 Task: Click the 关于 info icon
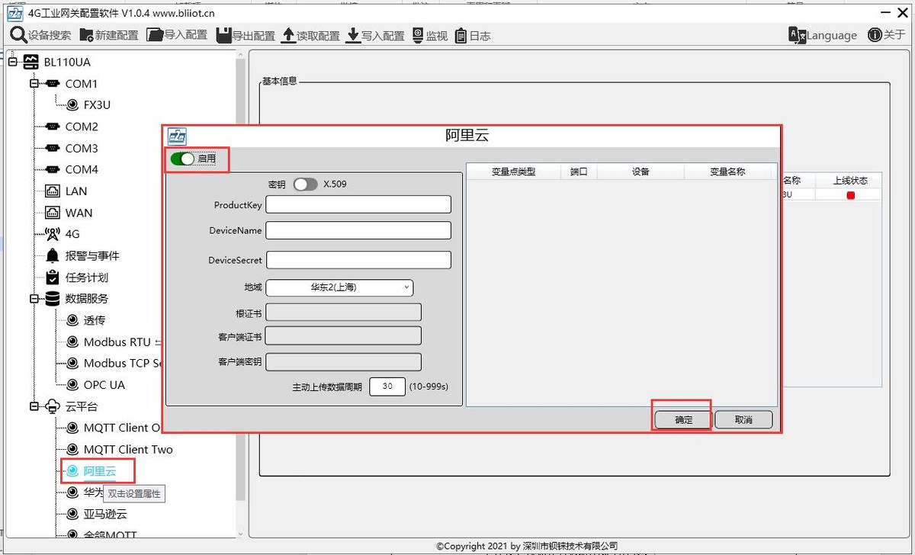pyautogui.click(x=875, y=35)
